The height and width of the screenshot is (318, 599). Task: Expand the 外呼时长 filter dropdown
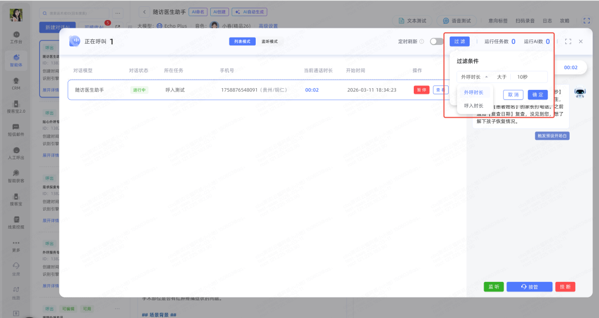pos(474,77)
